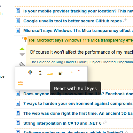Open String Interpolation in C# 10 thread

click(62, 123)
